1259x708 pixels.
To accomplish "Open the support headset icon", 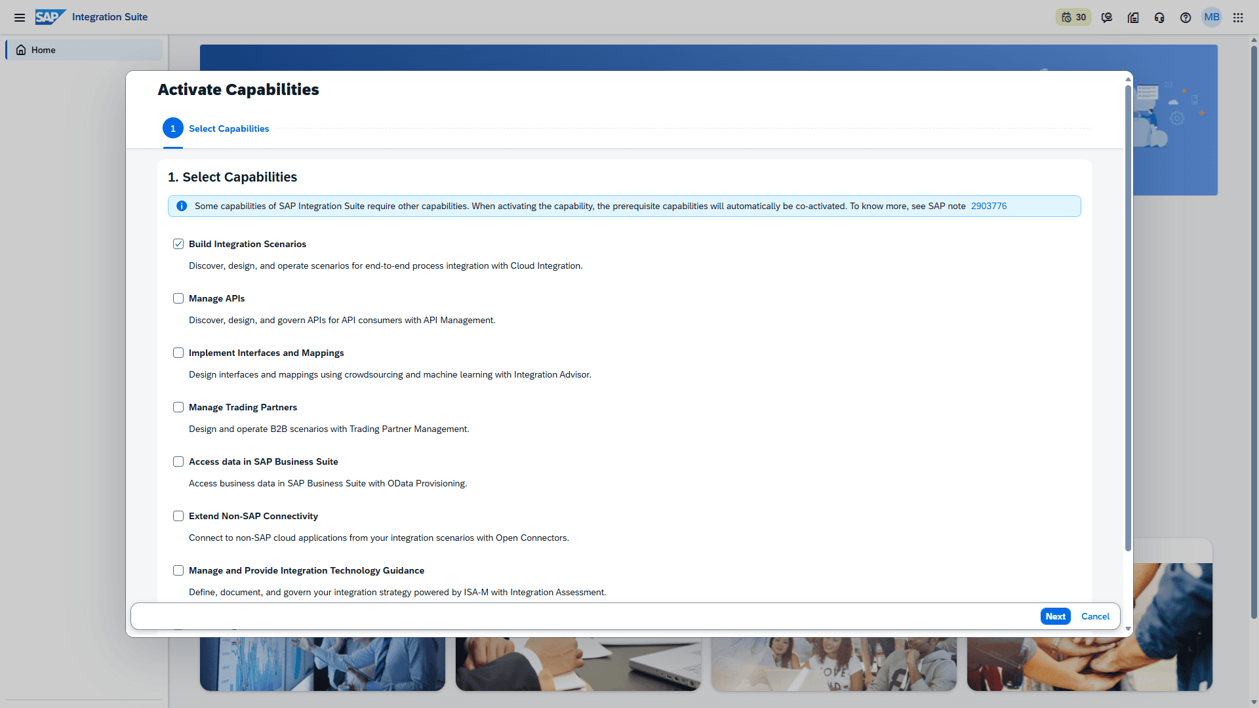I will tap(1159, 18).
